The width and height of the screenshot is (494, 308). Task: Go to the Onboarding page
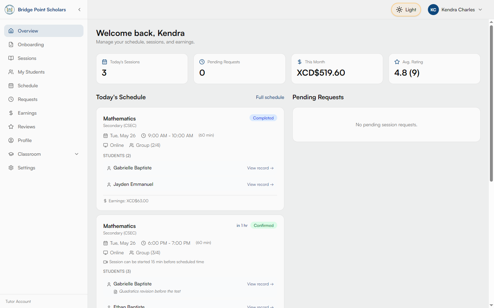(44, 44)
